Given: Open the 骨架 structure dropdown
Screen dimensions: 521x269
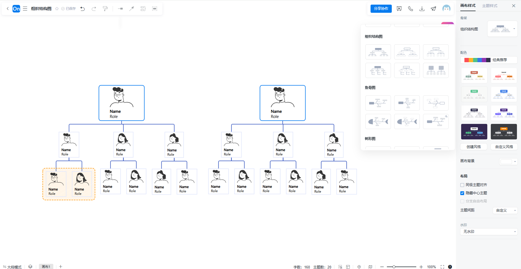Looking at the screenshot, I should (x=502, y=29).
